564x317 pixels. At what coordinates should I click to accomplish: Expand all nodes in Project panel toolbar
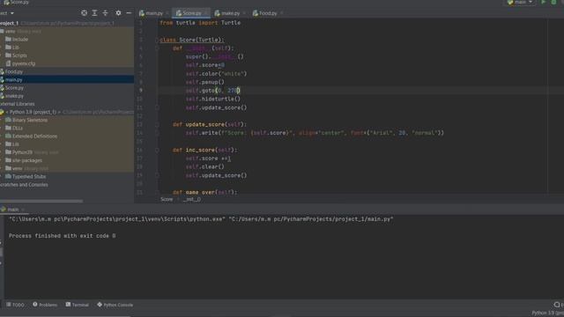click(x=94, y=13)
